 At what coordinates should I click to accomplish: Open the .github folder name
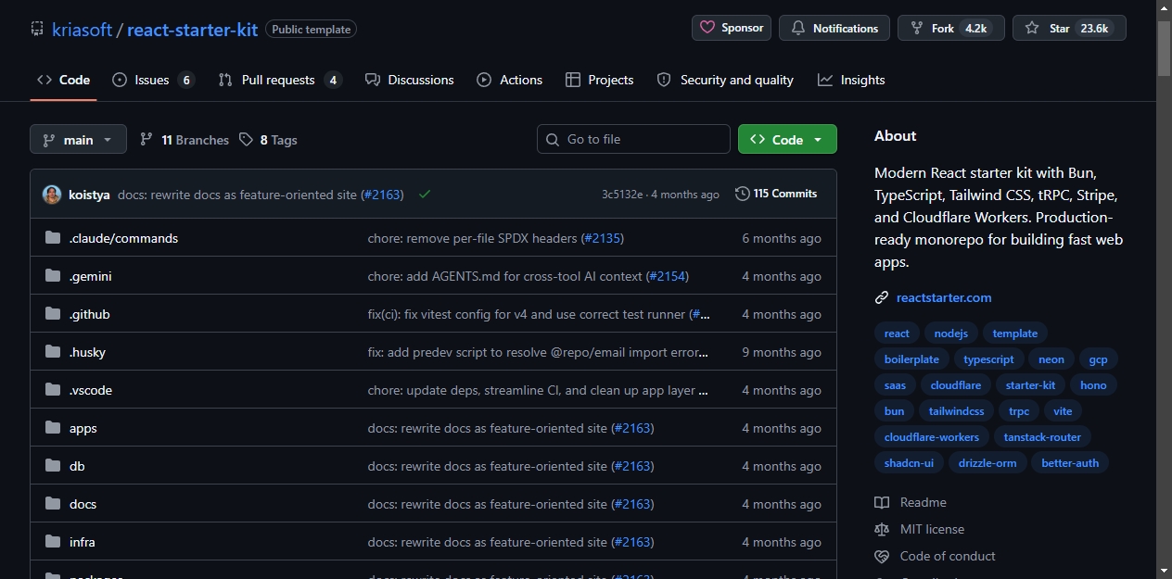(x=90, y=314)
